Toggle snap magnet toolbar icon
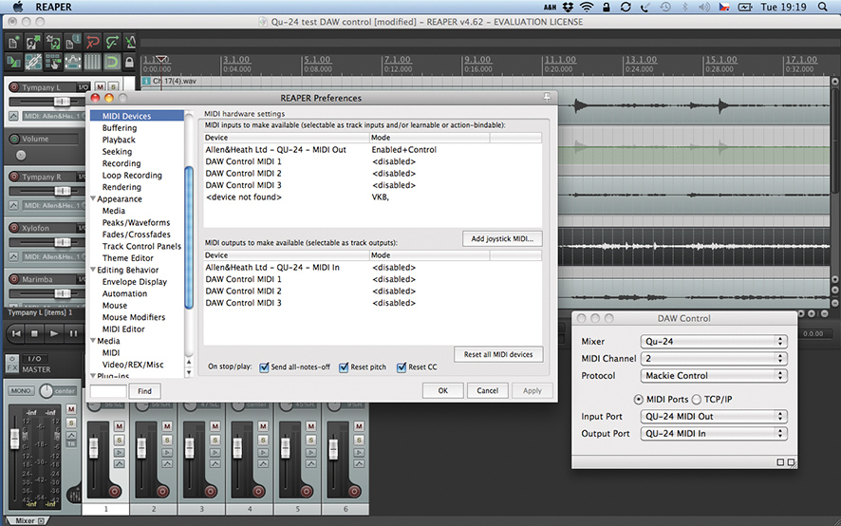This screenshot has height=526, width=841. click(112, 62)
